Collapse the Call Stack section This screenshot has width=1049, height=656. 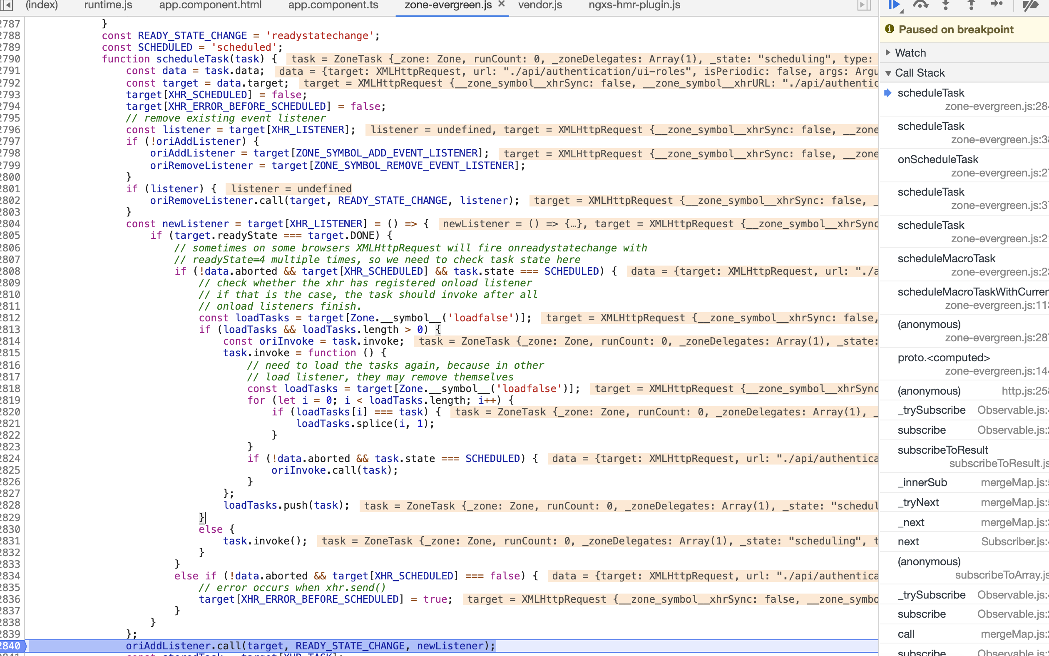(888, 72)
